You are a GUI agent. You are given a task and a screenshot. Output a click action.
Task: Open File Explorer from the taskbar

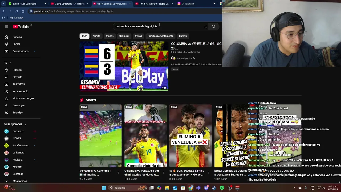tap(167, 188)
